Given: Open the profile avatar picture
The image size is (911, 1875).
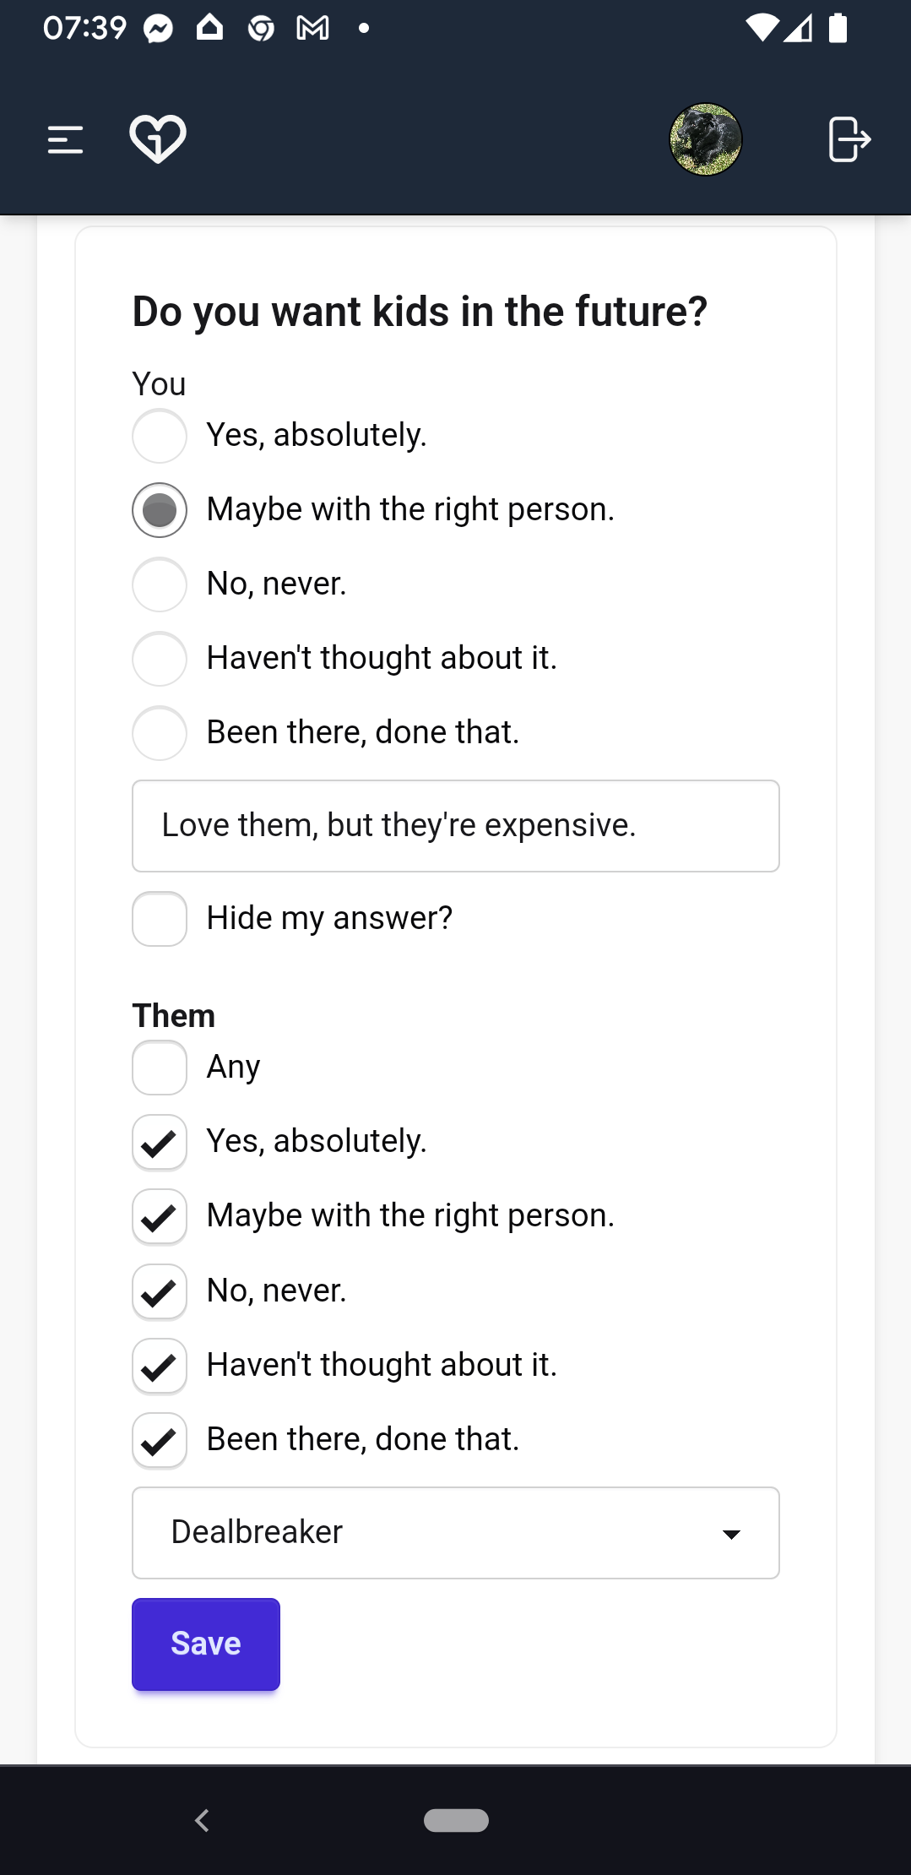Looking at the screenshot, I should tap(706, 139).
